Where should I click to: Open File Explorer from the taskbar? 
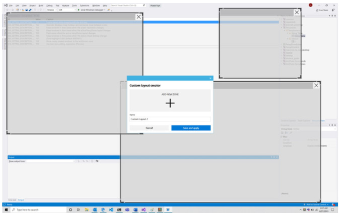point(86,210)
